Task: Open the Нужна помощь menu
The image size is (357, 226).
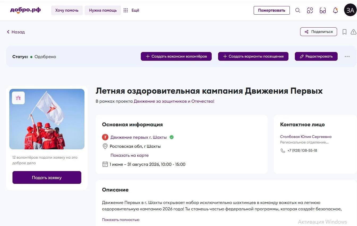Action: [103, 10]
